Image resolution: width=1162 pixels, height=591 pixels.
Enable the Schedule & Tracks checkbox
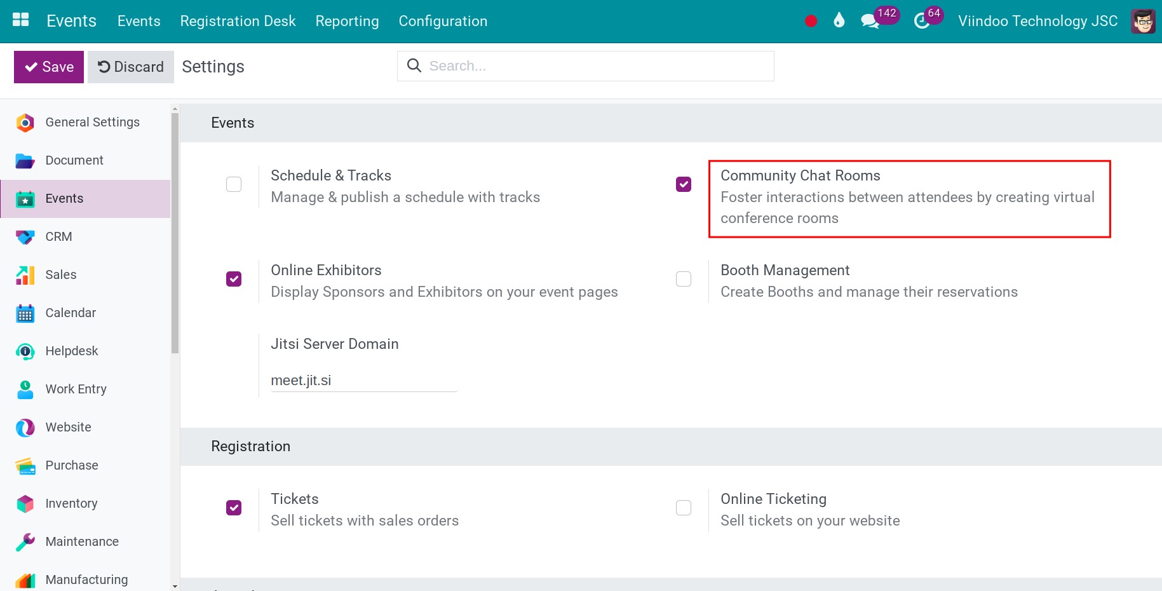pos(234,184)
